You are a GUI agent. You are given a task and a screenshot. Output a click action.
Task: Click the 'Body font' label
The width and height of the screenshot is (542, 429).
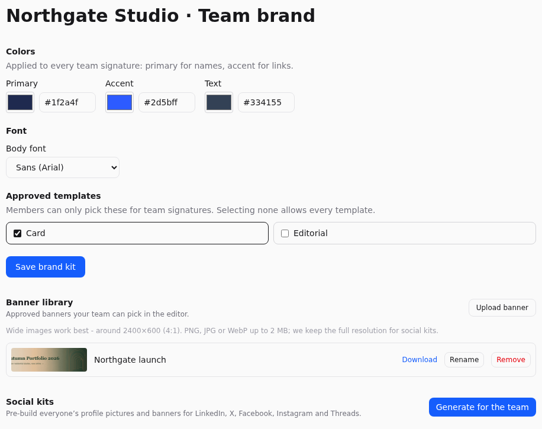tap(26, 149)
